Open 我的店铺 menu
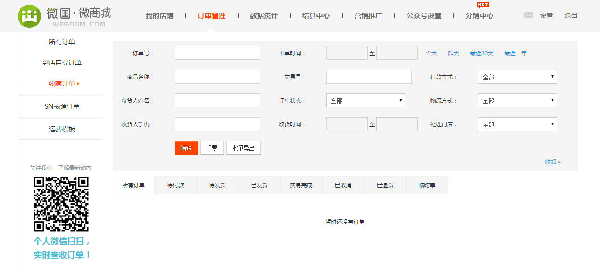 click(159, 16)
